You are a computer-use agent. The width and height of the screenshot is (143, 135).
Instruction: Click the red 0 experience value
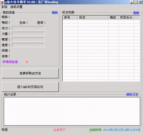point(27,62)
